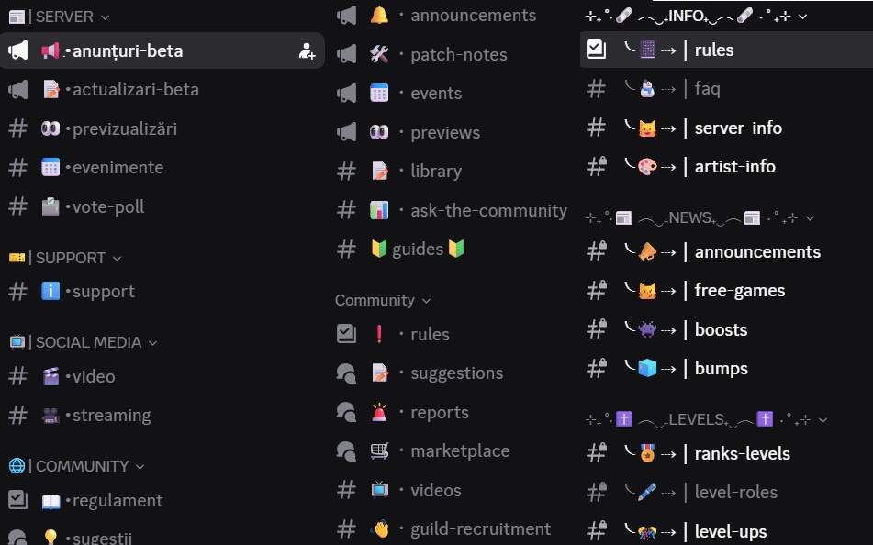Open the streaming channel
The width and height of the screenshot is (873, 545).
[x=112, y=415]
